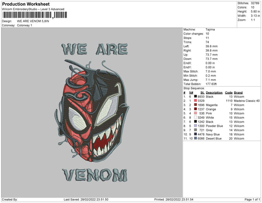Click the Width value "3.13 in"
The width and height of the screenshot is (262, 203).
255,16
